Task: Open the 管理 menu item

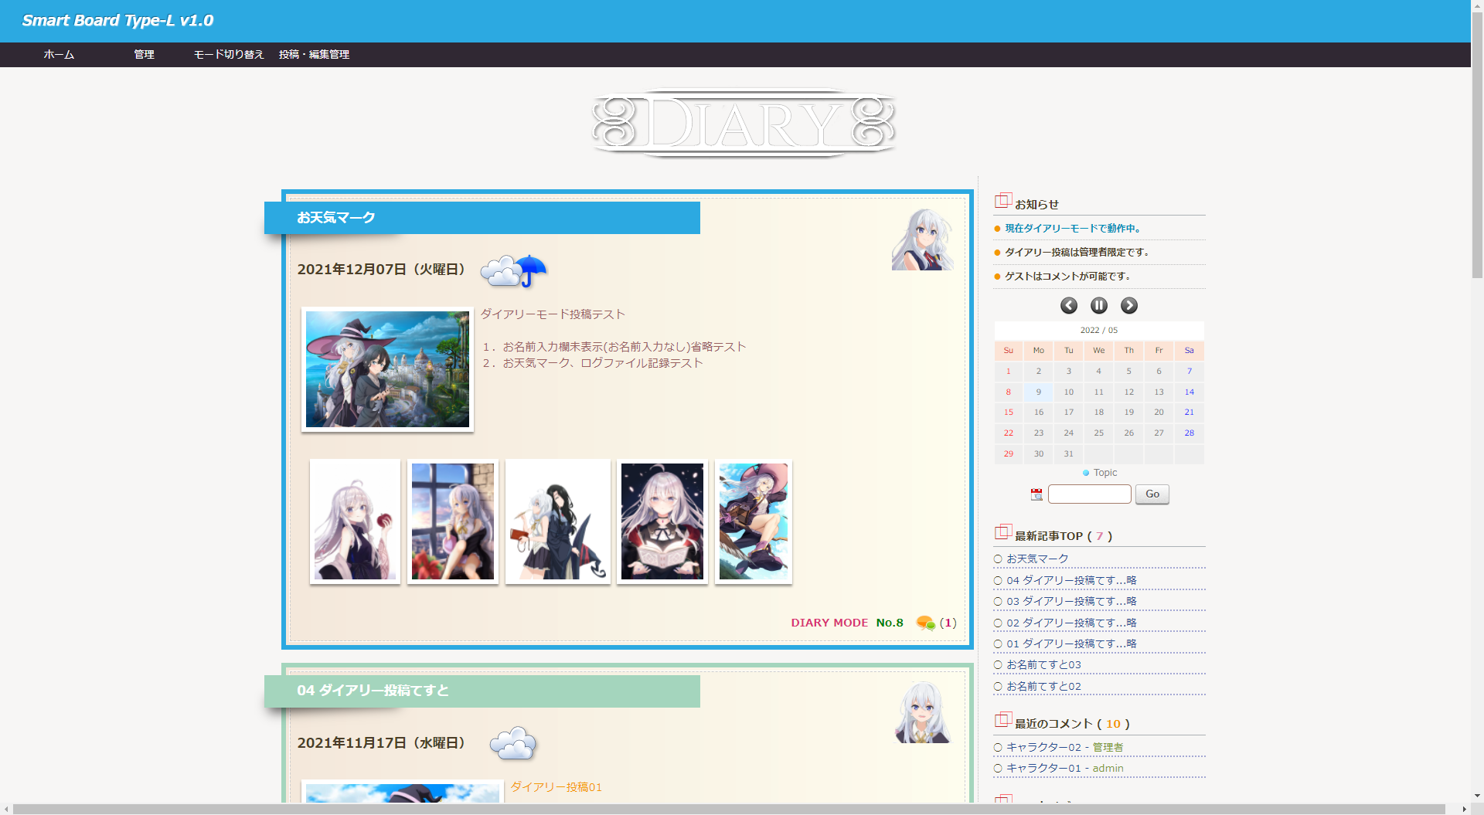Action: coord(144,55)
